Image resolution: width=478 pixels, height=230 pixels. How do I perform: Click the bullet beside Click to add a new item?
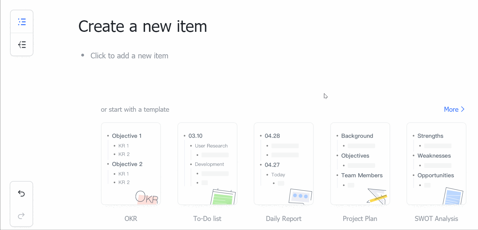click(x=82, y=55)
